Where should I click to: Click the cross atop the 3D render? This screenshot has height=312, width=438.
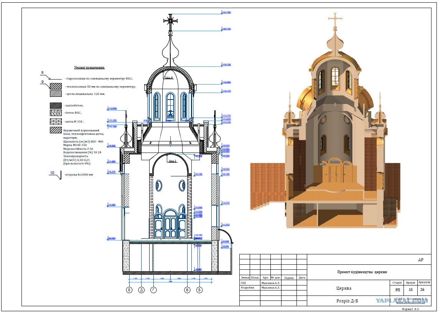(x=335, y=20)
